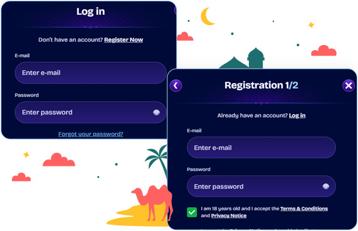Click the Registration 1/2 heading
Screen dimensions: 358x231
tap(261, 85)
